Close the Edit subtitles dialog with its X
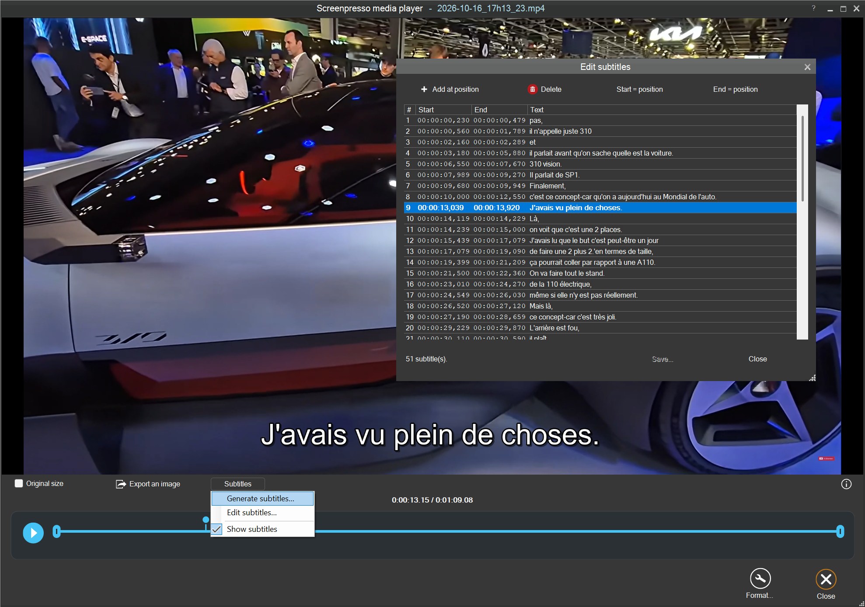 (x=807, y=67)
